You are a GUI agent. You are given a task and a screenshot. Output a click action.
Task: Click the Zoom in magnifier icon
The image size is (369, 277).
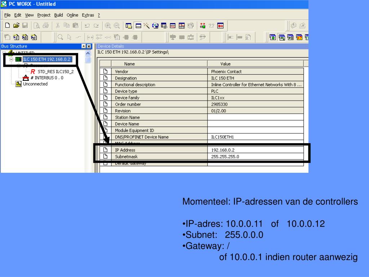pyautogui.click(x=108, y=26)
